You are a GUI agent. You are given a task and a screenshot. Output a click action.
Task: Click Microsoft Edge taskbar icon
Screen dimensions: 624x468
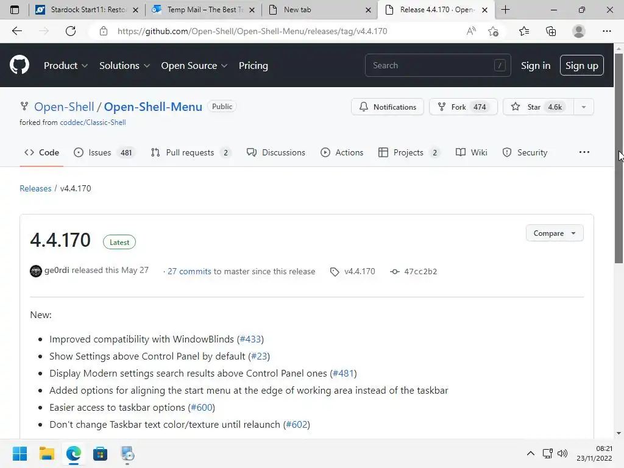click(74, 453)
